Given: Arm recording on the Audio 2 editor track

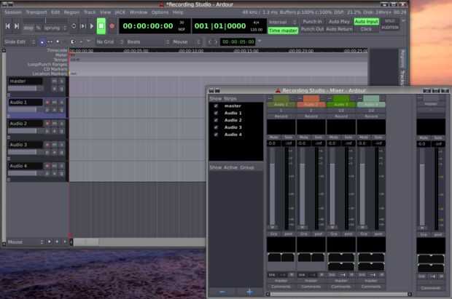Looking at the screenshot, I should (47, 124).
